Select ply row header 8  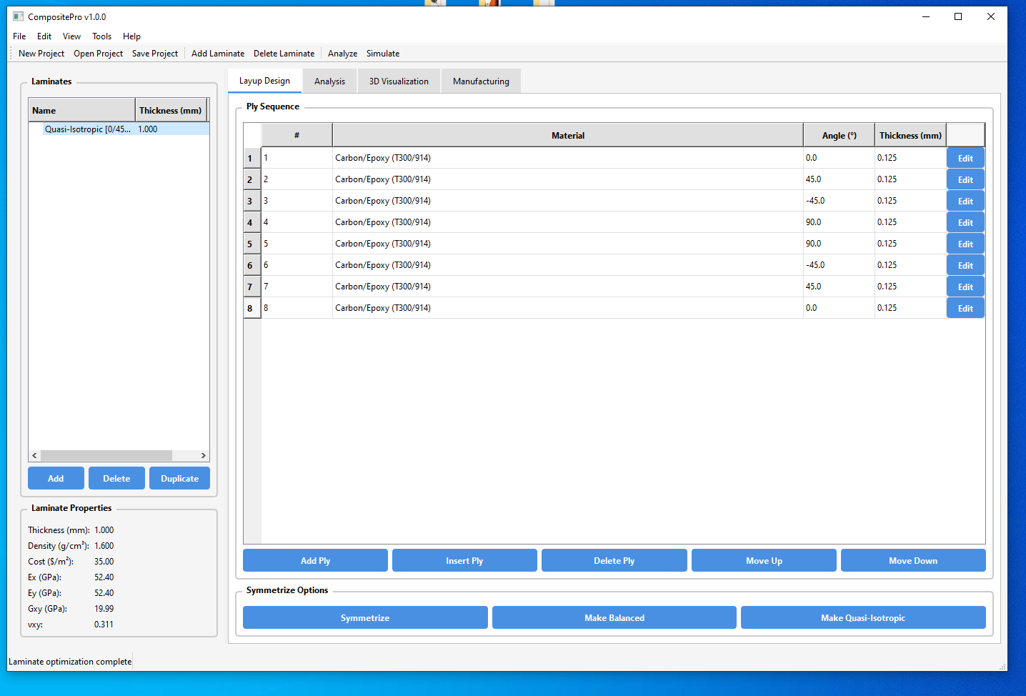pyautogui.click(x=252, y=308)
